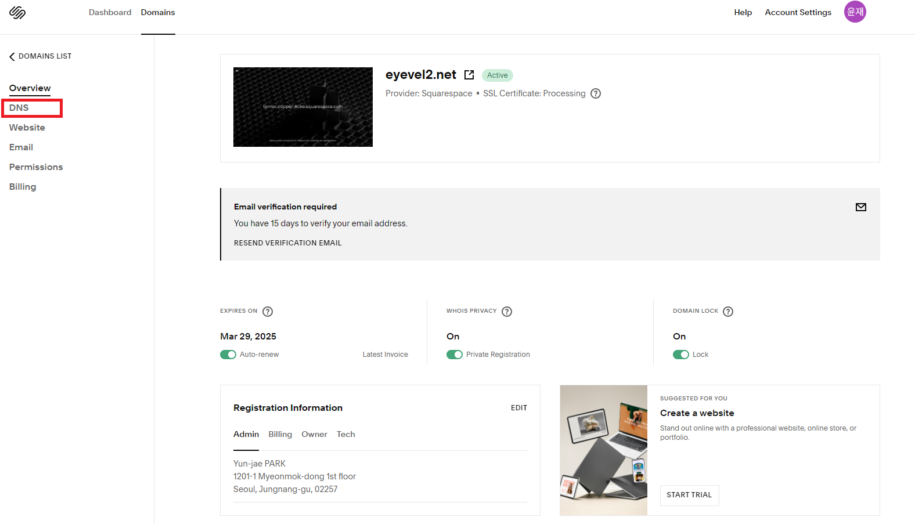Open Website in the sidebar
This screenshot has height=524, width=915.
coord(27,128)
